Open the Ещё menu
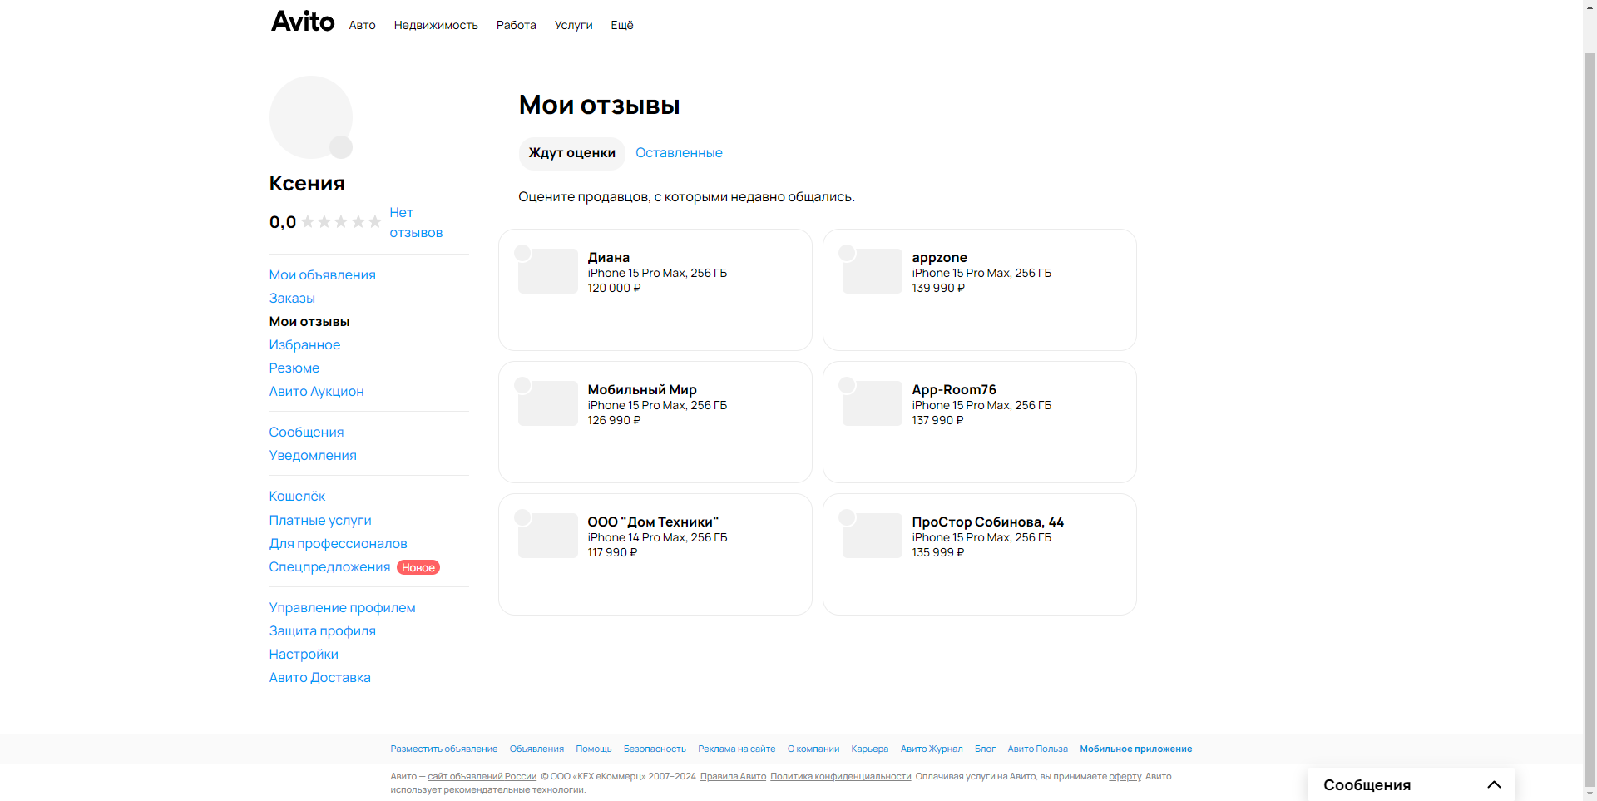Image resolution: width=1597 pixels, height=801 pixels. click(622, 25)
